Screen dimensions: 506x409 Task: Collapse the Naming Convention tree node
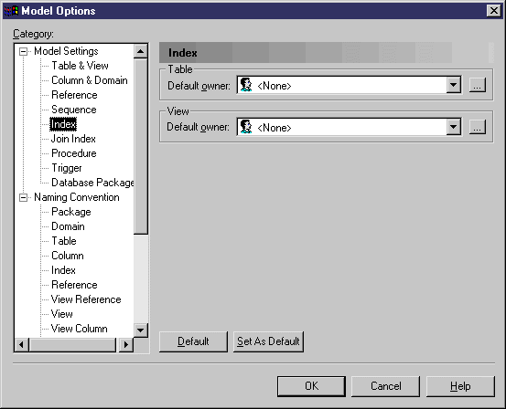[x=23, y=197]
